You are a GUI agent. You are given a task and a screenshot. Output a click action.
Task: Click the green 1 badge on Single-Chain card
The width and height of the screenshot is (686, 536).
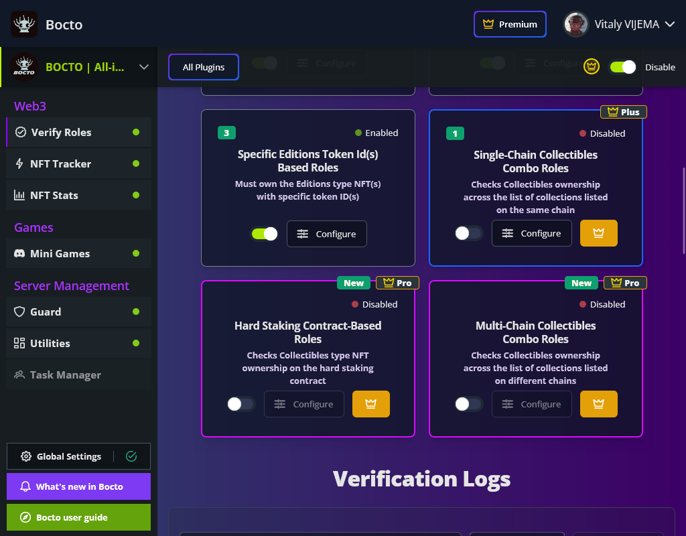click(455, 133)
